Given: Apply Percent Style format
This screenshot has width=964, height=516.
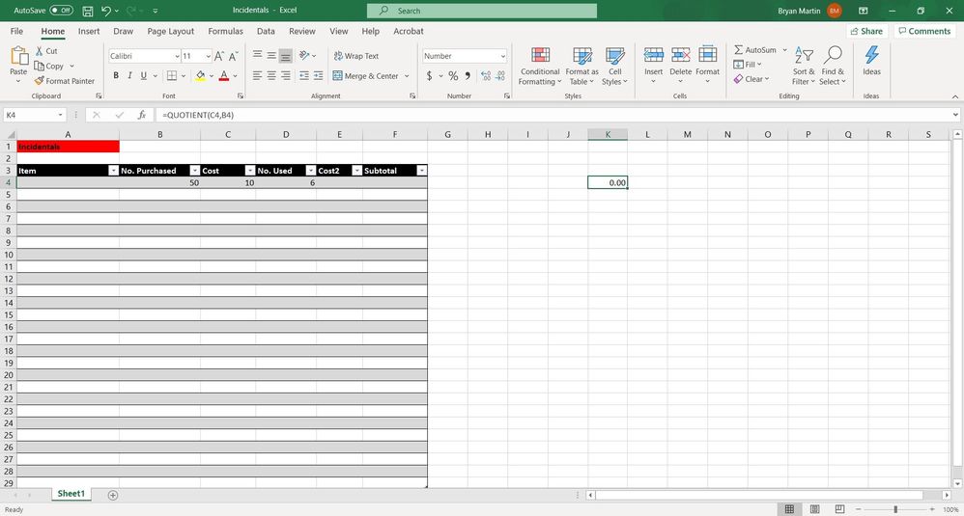Looking at the screenshot, I should (453, 75).
